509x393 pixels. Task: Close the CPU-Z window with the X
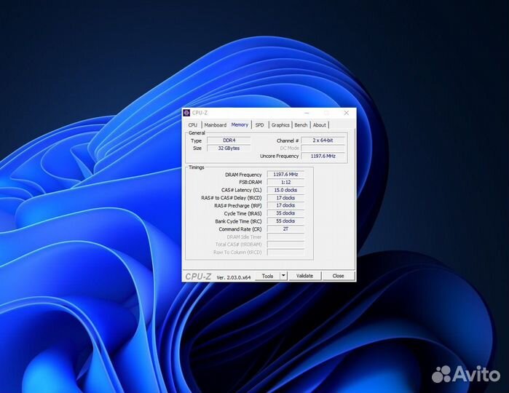pos(346,113)
